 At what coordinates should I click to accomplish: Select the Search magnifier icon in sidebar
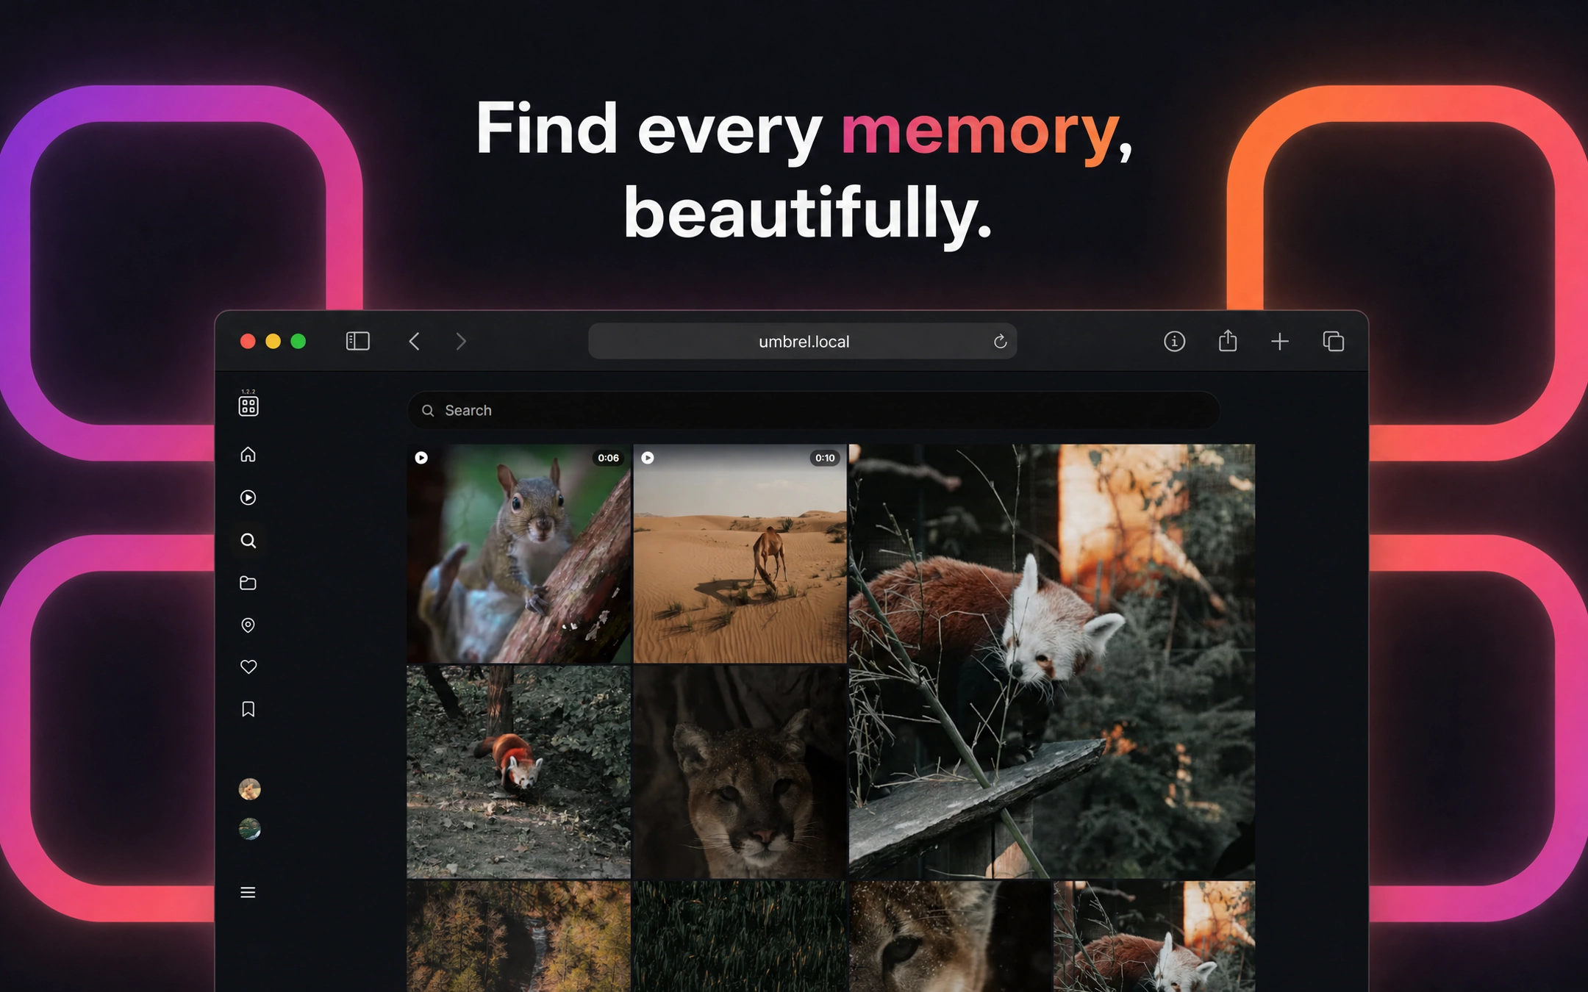[x=248, y=541]
